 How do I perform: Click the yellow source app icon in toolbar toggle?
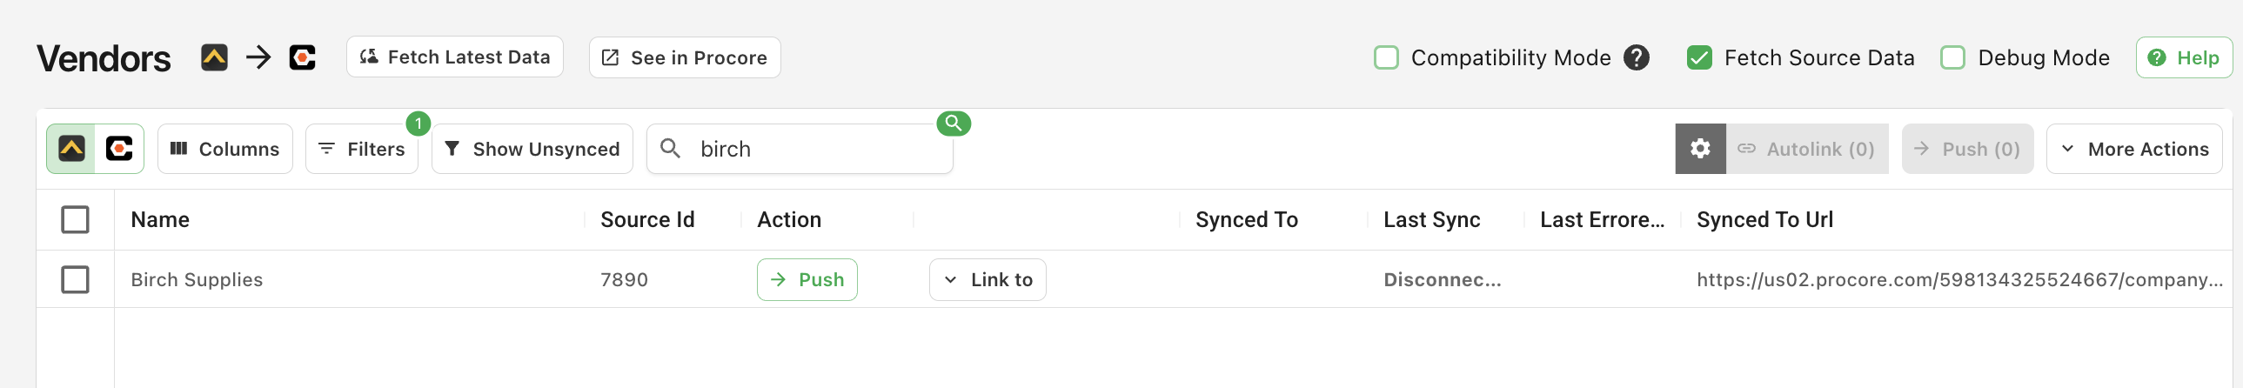click(71, 149)
